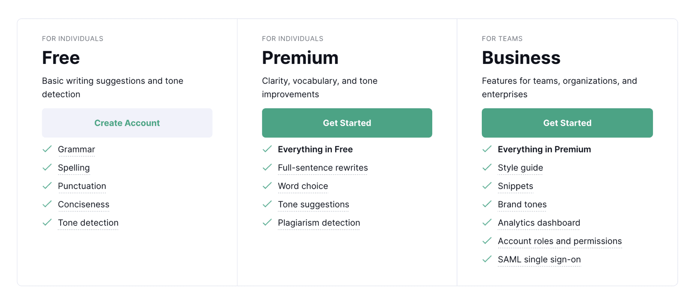The height and width of the screenshot is (296, 690).
Task: Select the checkmark next to Everything in Premium
Action: (487, 149)
